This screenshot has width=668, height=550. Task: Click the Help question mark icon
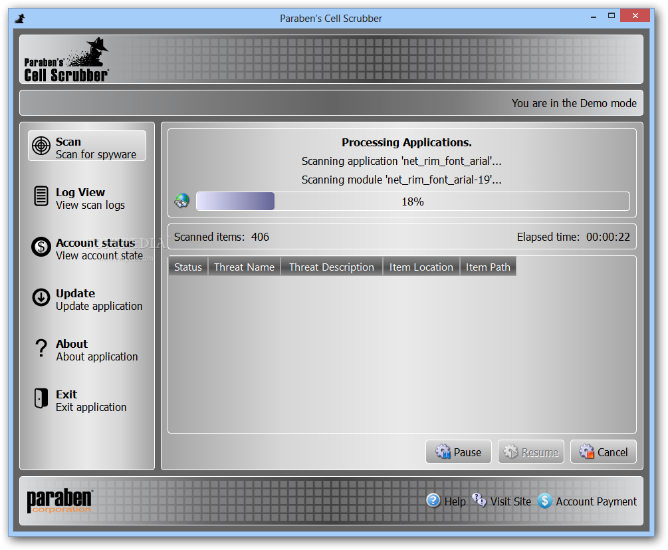433,501
